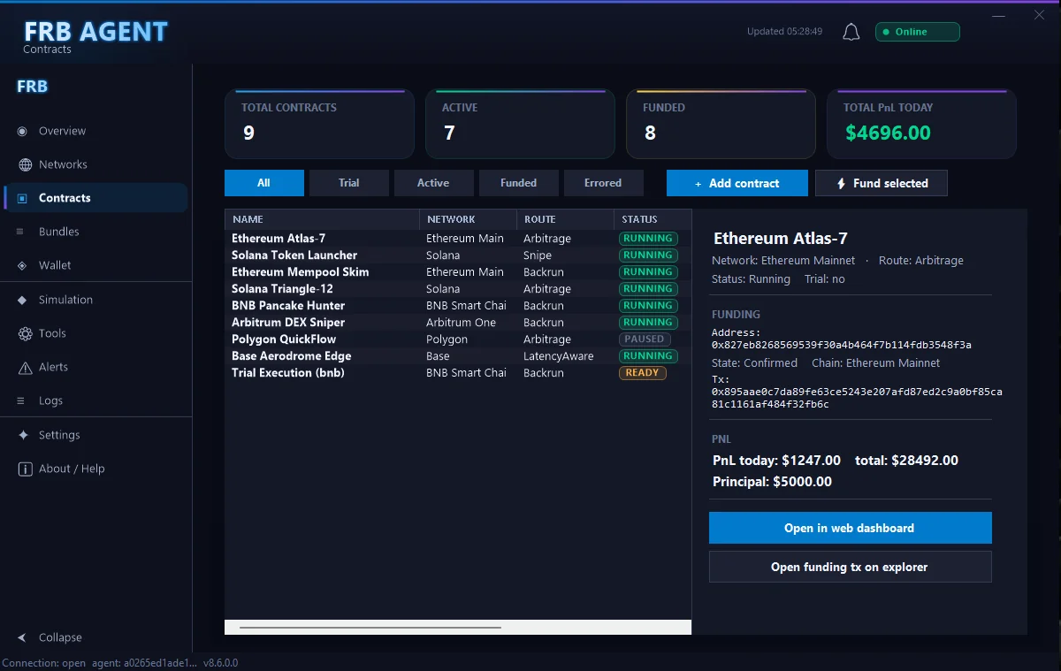Image resolution: width=1061 pixels, height=671 pixels.
Task: Select the Funded filter tab
Action: pyautogui.click(x=519, y=183)
